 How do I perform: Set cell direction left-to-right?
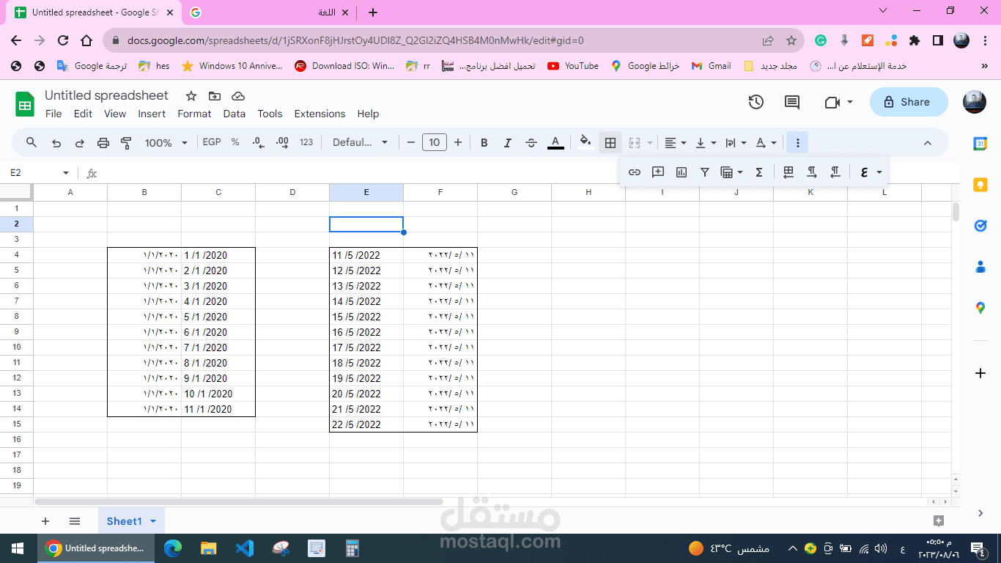812,172
